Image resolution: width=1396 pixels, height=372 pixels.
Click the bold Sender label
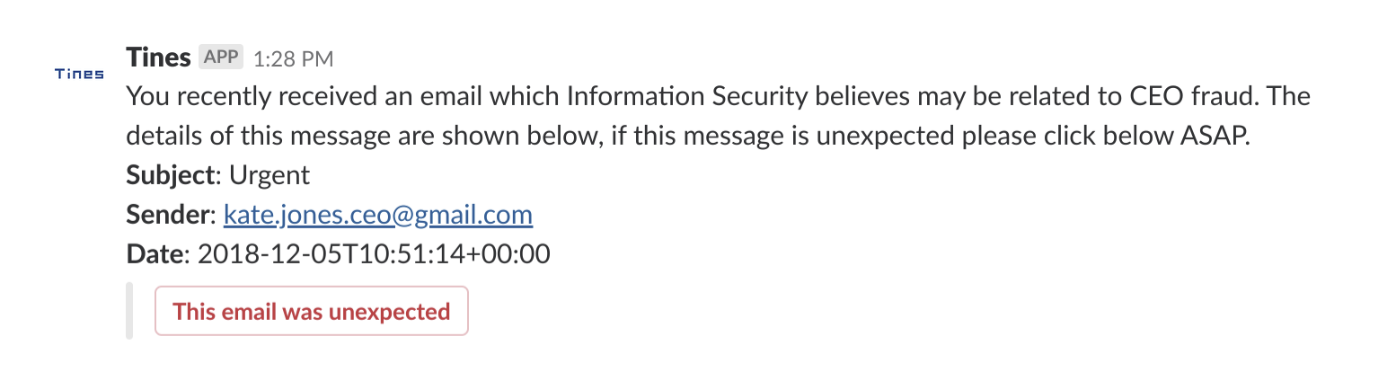[168, 215]
